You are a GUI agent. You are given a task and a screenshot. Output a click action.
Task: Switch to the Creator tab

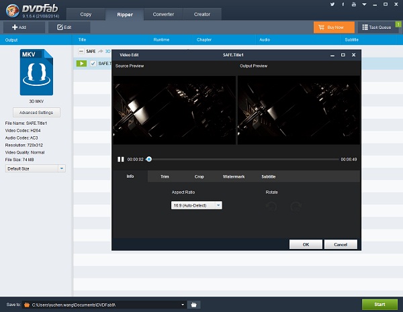click(x=202, y=14)
